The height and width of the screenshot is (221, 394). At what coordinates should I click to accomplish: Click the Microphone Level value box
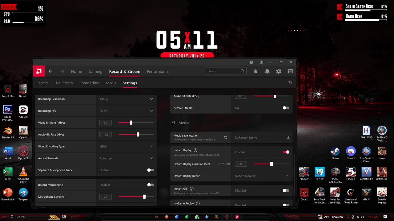pos(105,197)
